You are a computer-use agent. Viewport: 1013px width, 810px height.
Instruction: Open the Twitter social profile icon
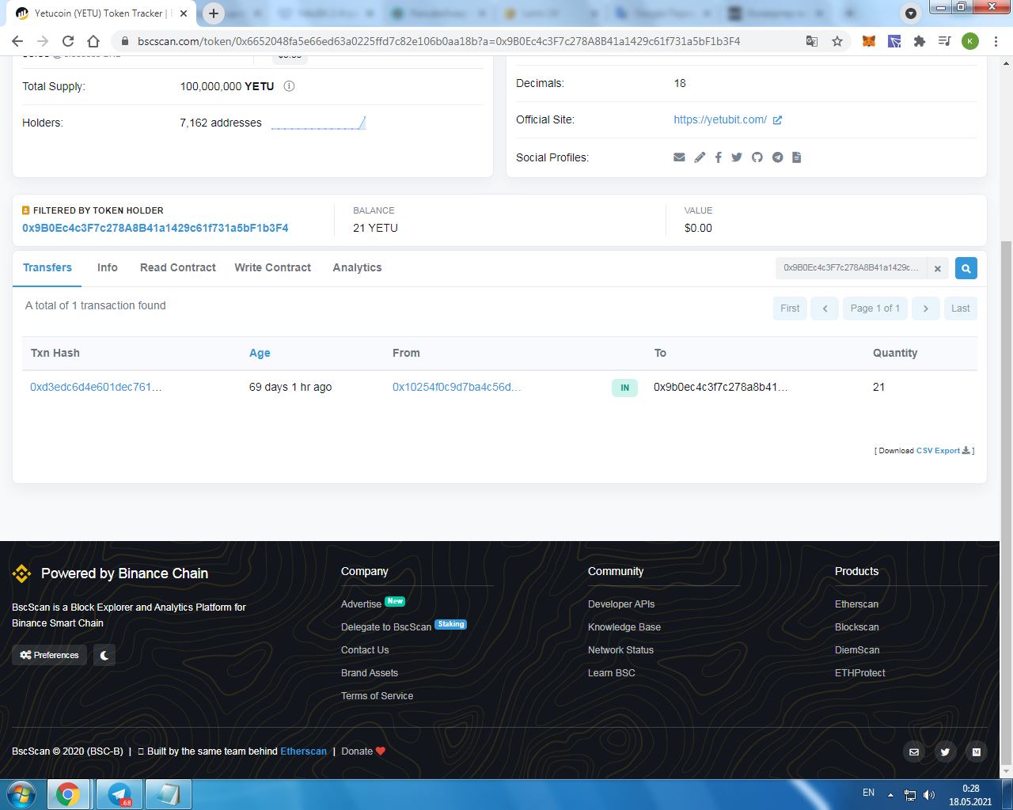click(x=737, y=157)
